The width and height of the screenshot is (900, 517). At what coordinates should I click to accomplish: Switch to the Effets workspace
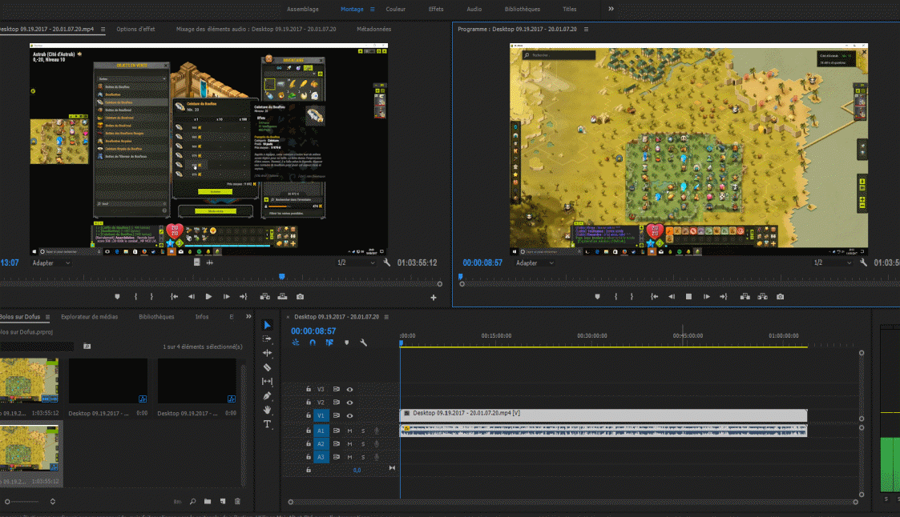click(436, 9)
